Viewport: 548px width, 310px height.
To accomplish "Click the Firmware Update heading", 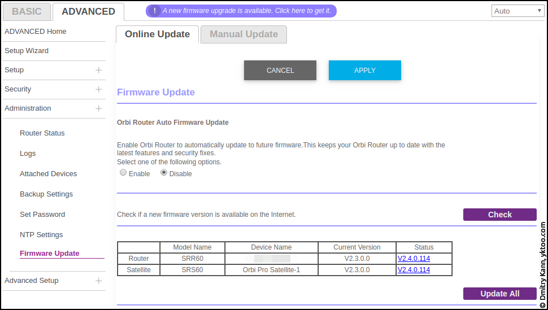I will pyautogui.click(x=156, y=92).
